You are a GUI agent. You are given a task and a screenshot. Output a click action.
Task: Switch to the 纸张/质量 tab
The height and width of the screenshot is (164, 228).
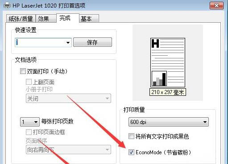pos(21,19)
